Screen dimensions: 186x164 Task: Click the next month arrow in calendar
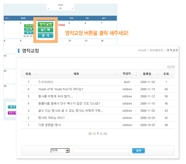[x=72, y=9]
